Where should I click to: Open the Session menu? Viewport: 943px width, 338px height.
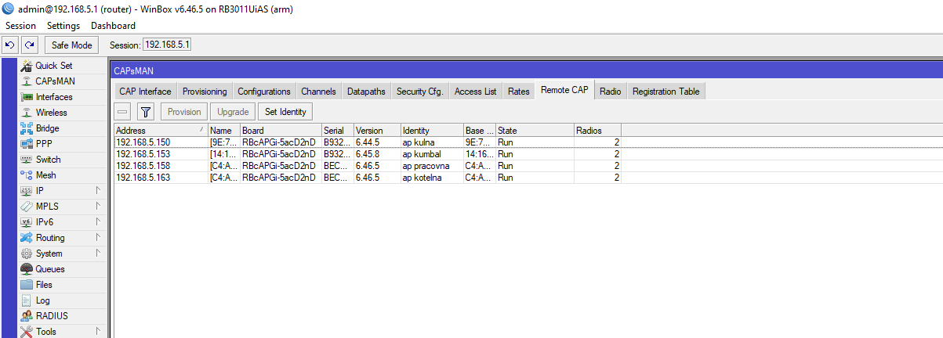click(x=20, y=26)
